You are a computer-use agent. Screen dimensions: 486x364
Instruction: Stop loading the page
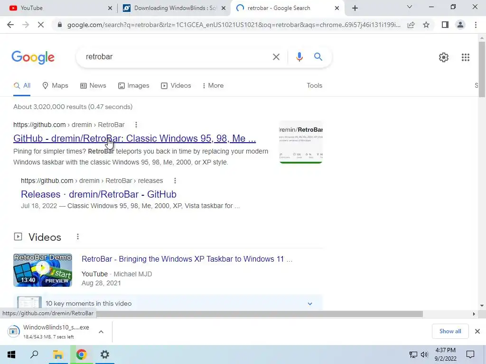(41, 25)
